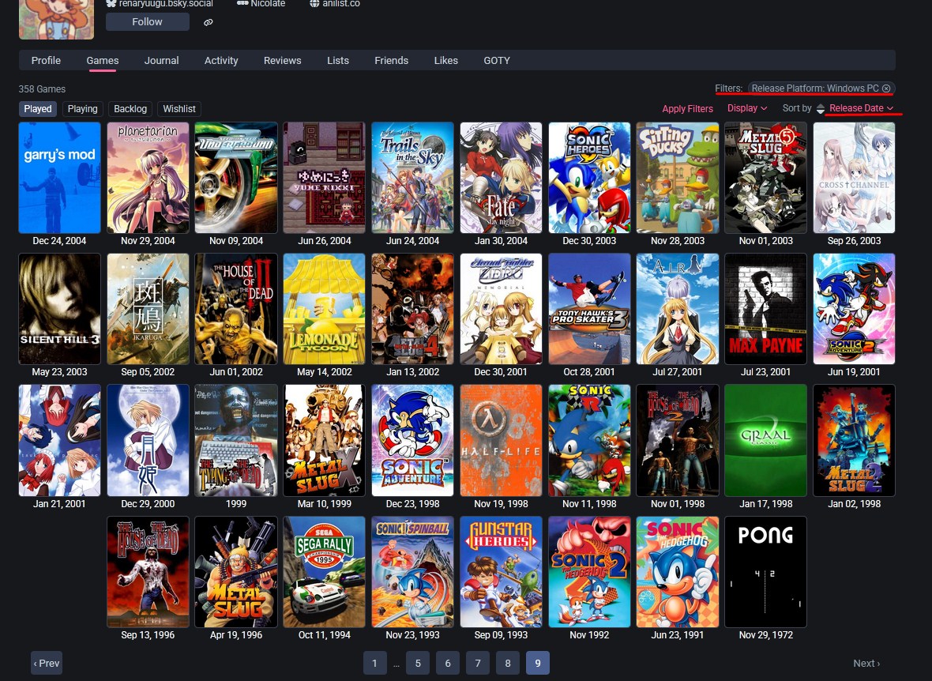932x681 pixels.
Task: Open the Sonic the Hedgehog 2 cover
Action: (x=590, y=572)
